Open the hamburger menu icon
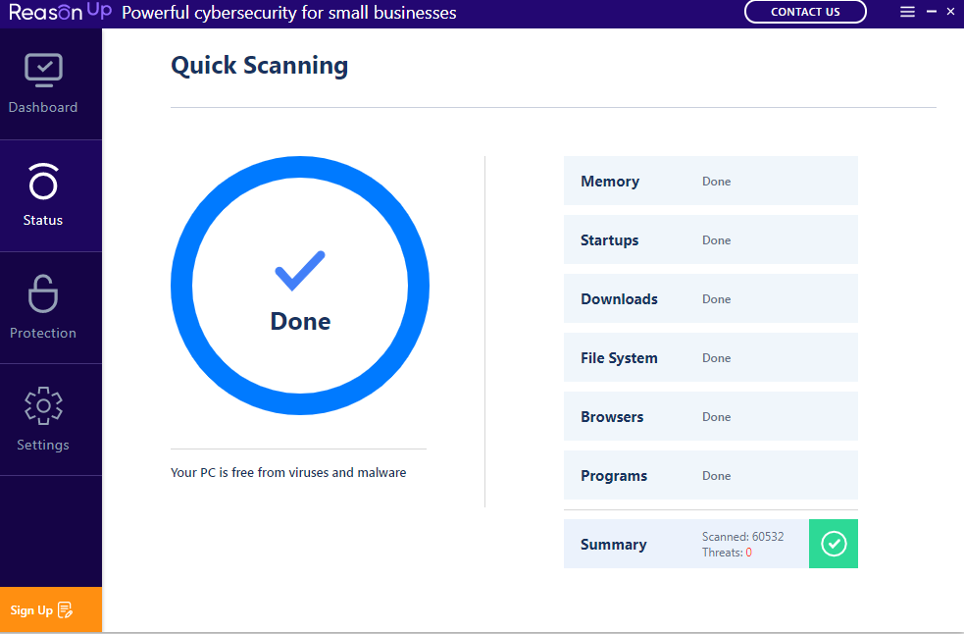 tap(907, 12)
